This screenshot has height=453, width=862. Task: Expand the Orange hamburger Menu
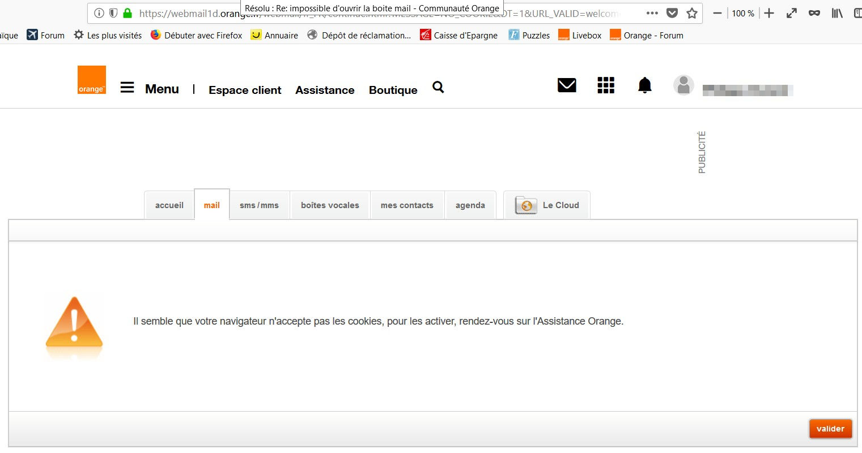pyautogui.click(x=126, y=87)
